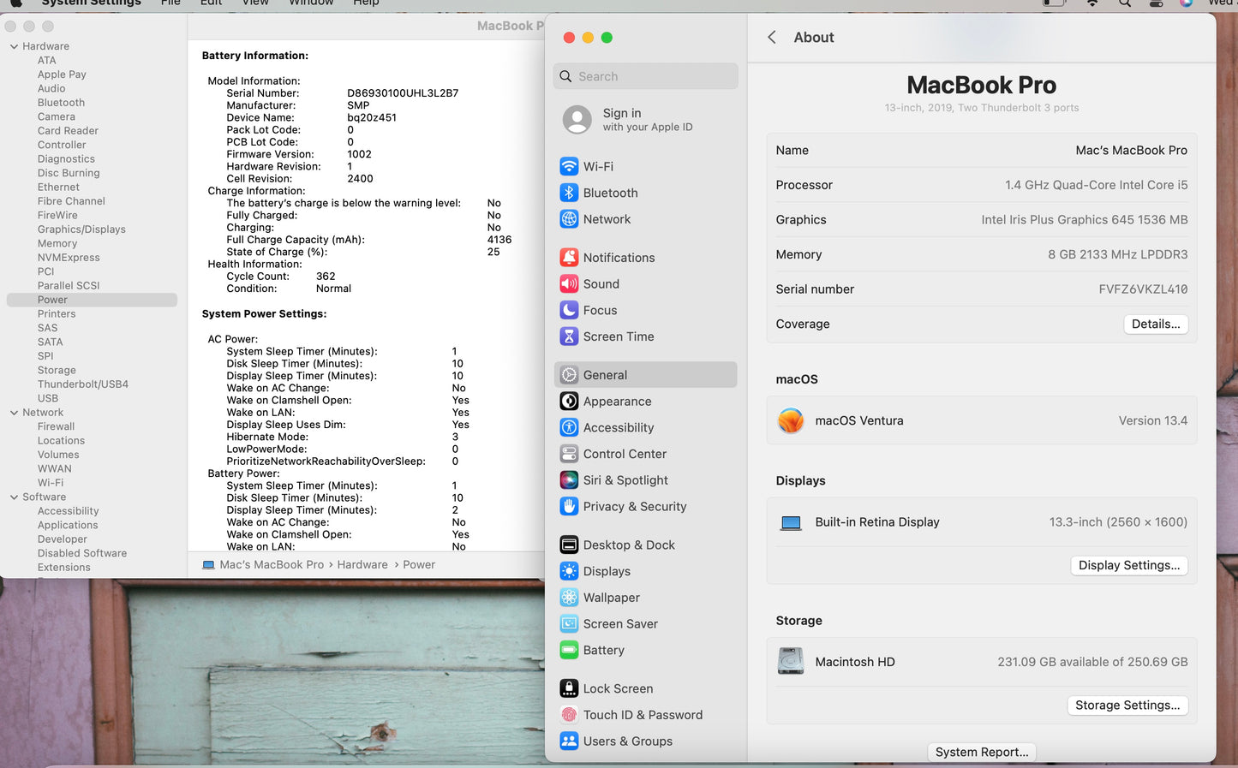The height and width of the screenshot is (768, 1238).
Task: Collapse the Hardware section in System Information
Action: (x=12, y=45)
